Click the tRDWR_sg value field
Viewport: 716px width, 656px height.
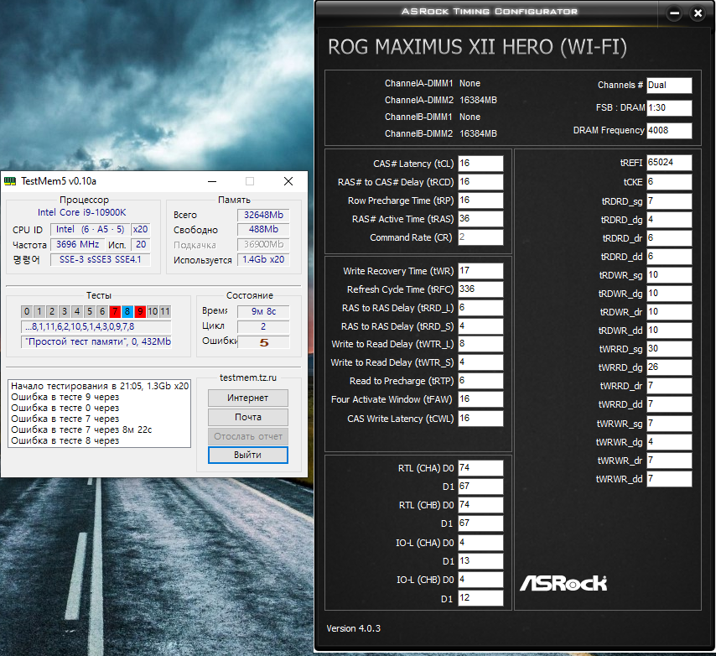[x=669, y=275]
